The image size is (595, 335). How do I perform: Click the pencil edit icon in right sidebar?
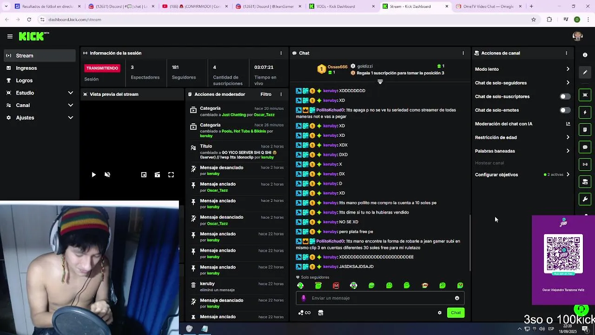coord(585,72)
